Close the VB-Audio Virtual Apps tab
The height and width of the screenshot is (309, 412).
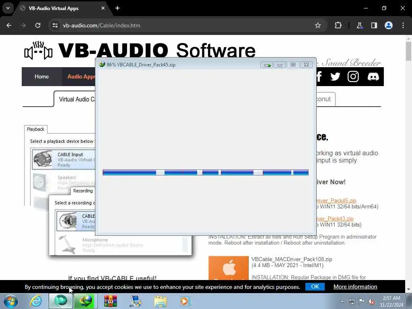pos(103,8)
